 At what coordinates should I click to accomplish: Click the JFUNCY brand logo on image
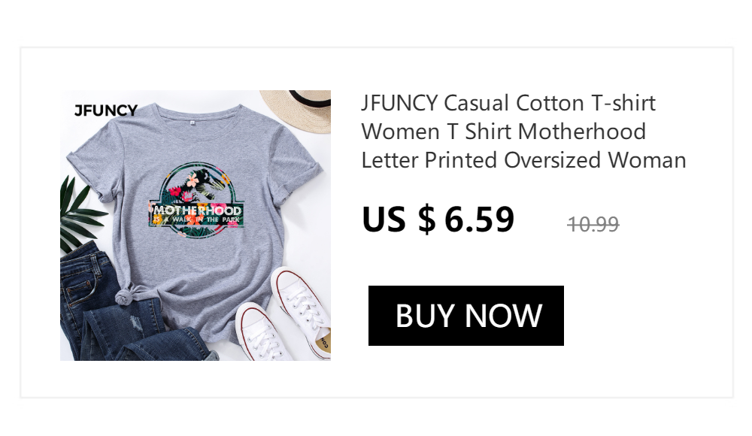(106, 111)
